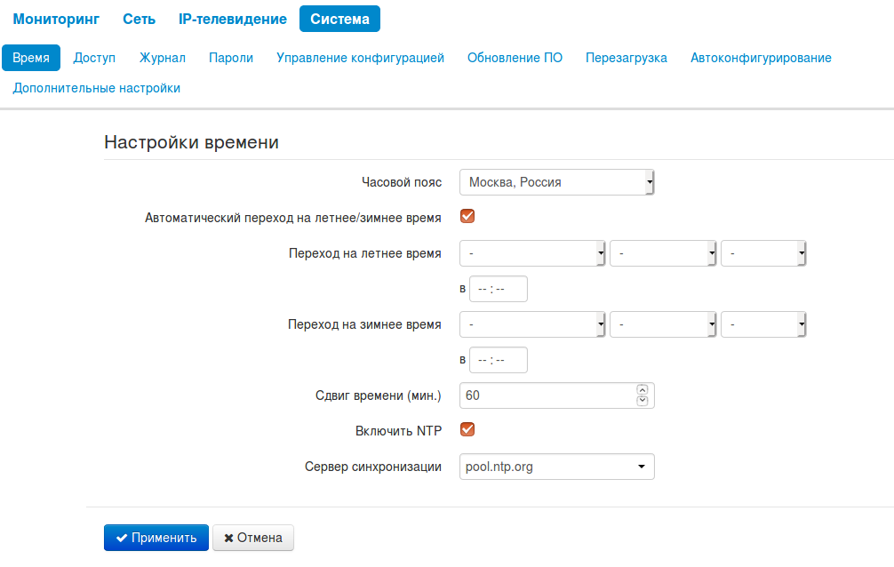Open last winter time transition dropdown

click(x=763, y=324)
